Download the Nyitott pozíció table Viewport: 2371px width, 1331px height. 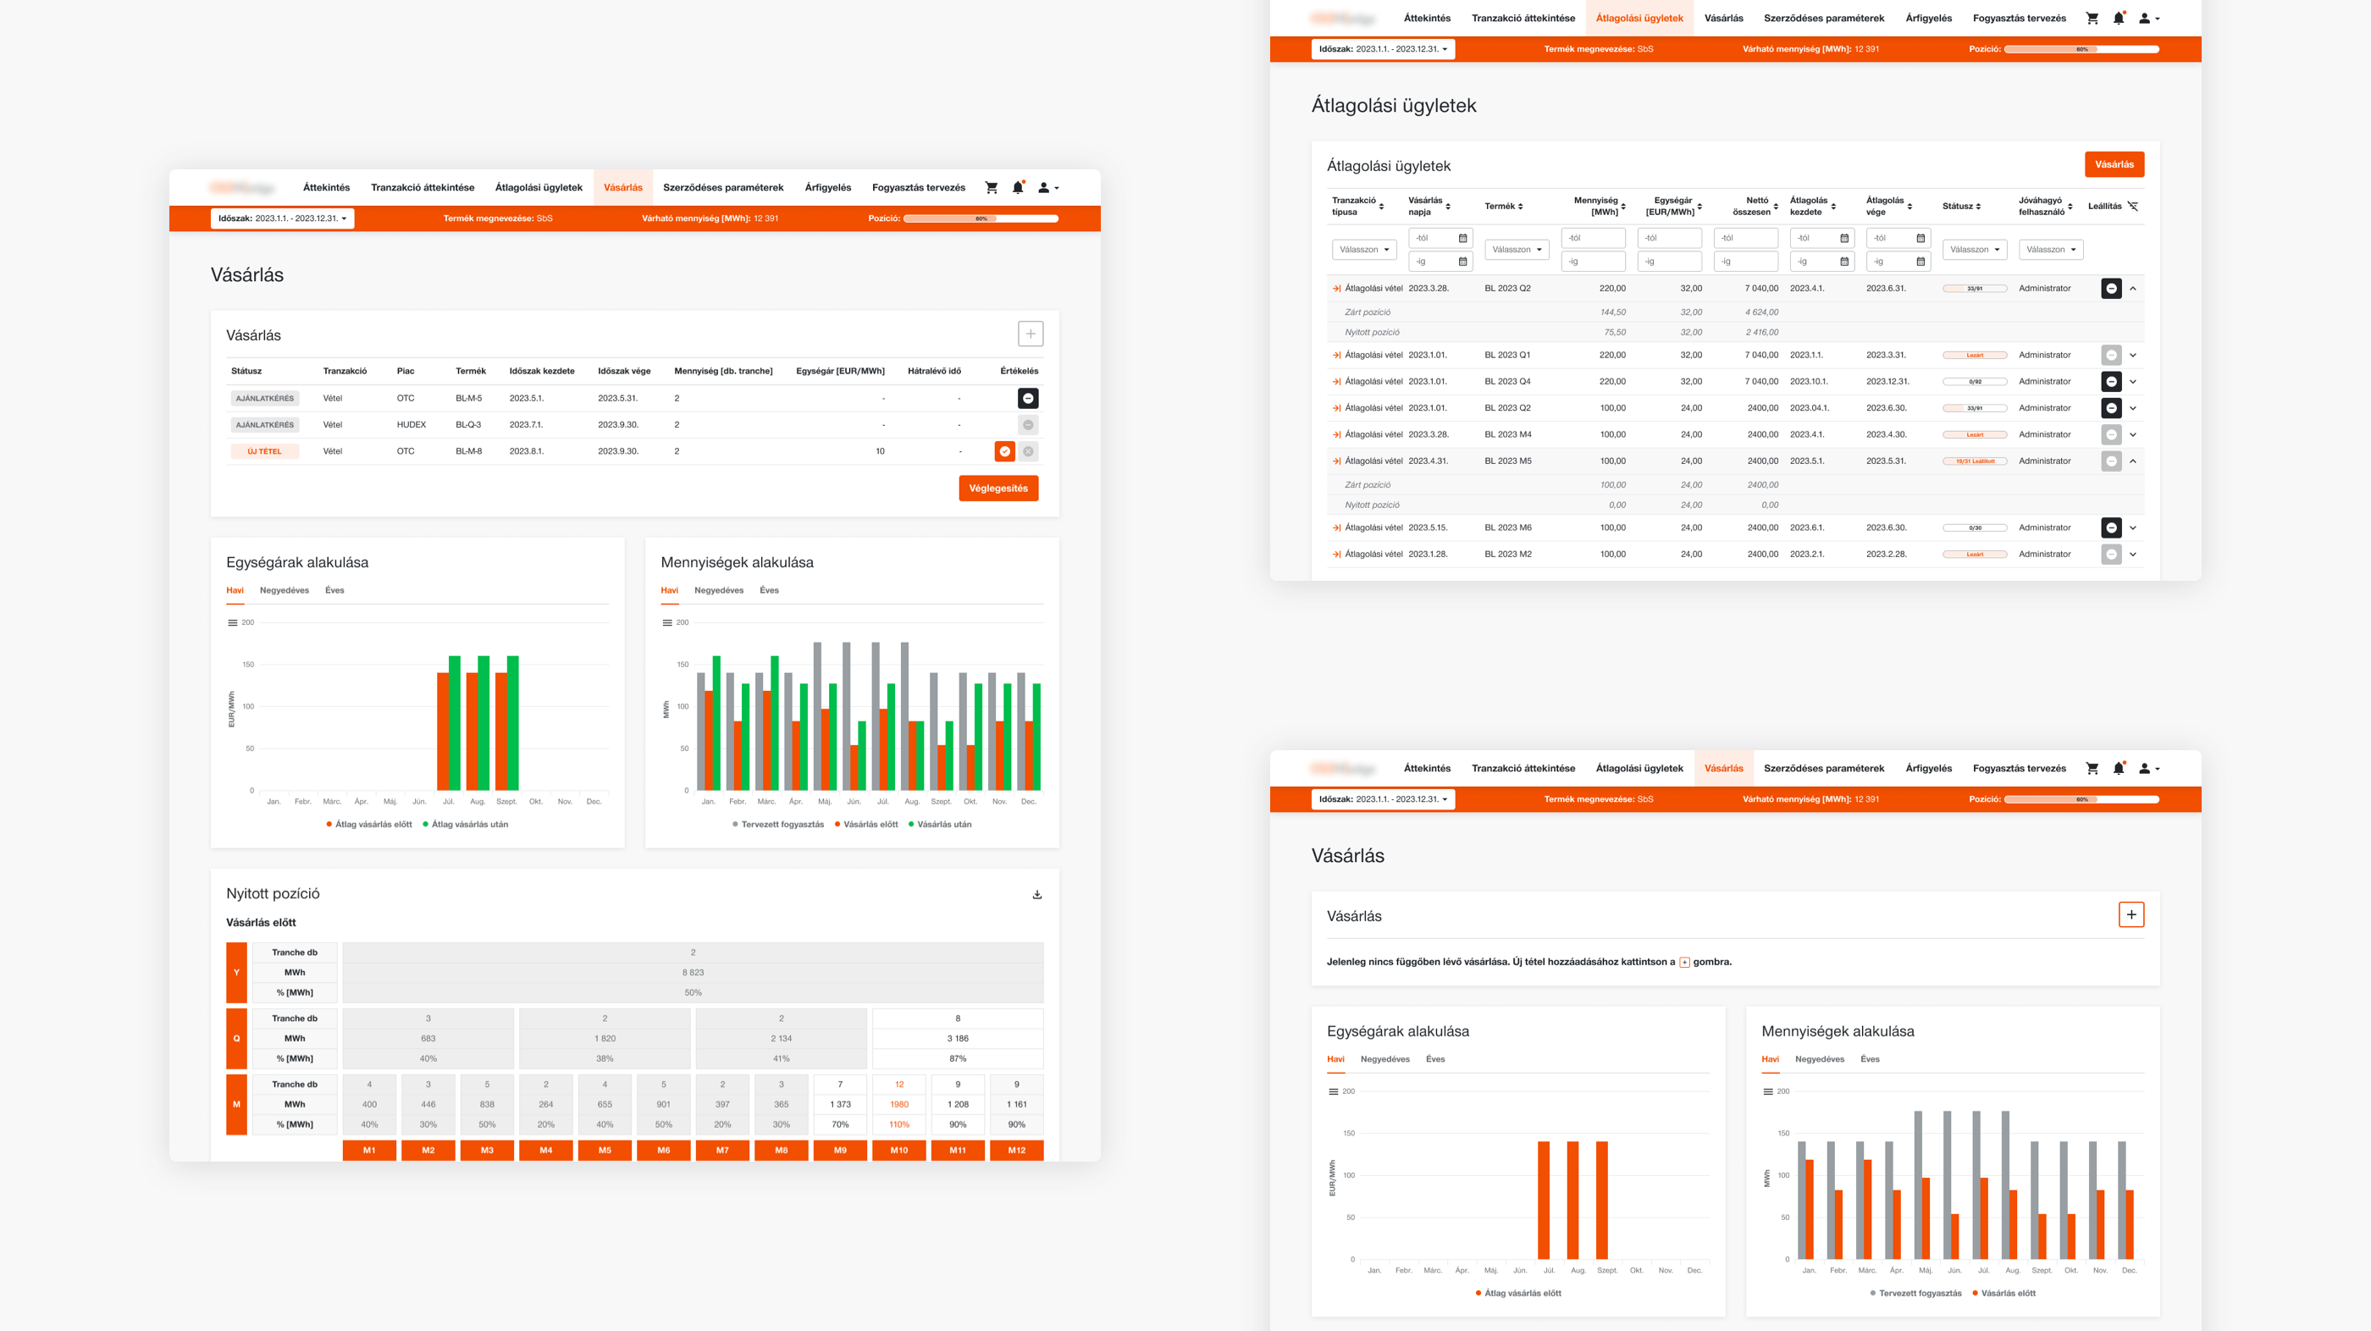[1037, 895]
